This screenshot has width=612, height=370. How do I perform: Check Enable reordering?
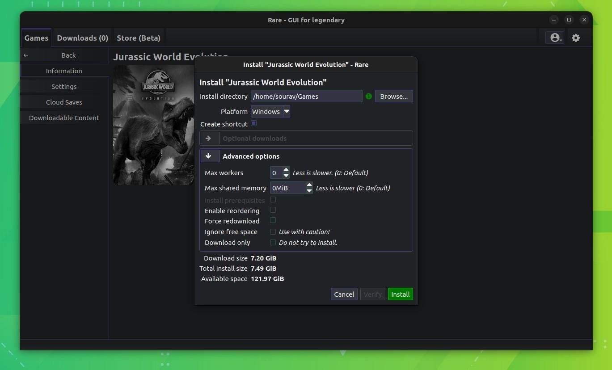(273, 210)
